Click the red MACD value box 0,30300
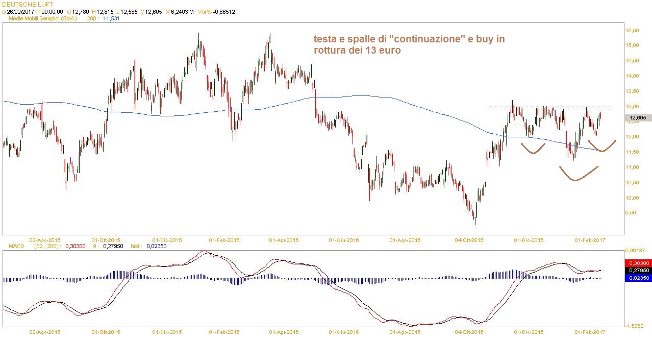This screenshot has width=652, height=341. (x=637, y=263)
